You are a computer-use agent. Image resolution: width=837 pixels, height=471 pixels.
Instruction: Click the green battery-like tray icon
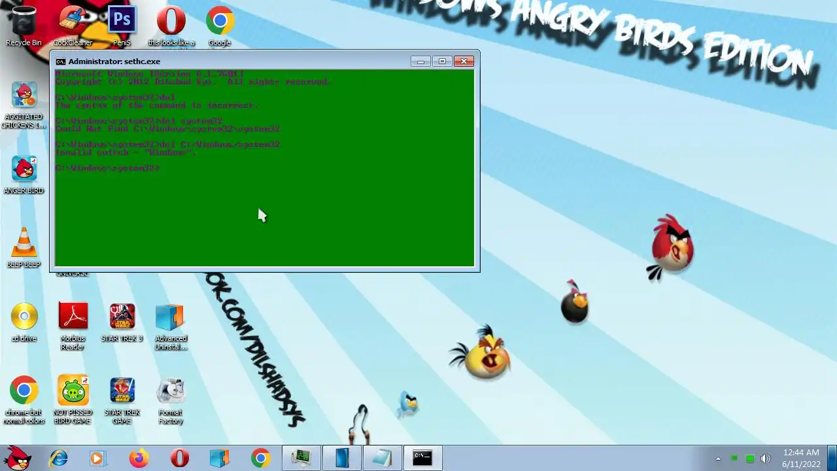coord(749,459)
